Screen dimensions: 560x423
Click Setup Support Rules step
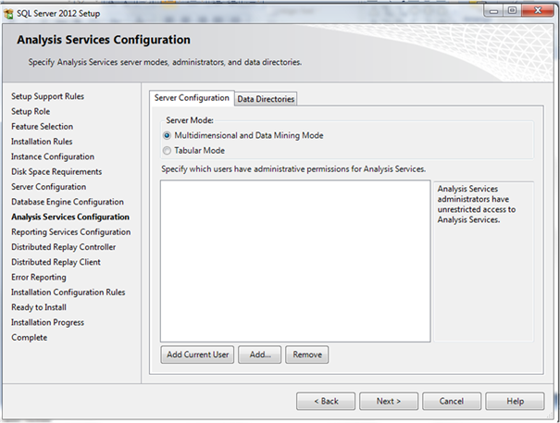click(x=47, y=96)
